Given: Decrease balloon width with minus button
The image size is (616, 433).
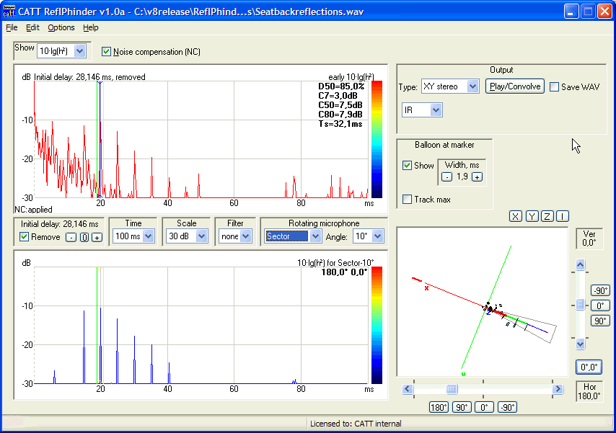Looking at the screenshot, I should (x=447, y=177).
